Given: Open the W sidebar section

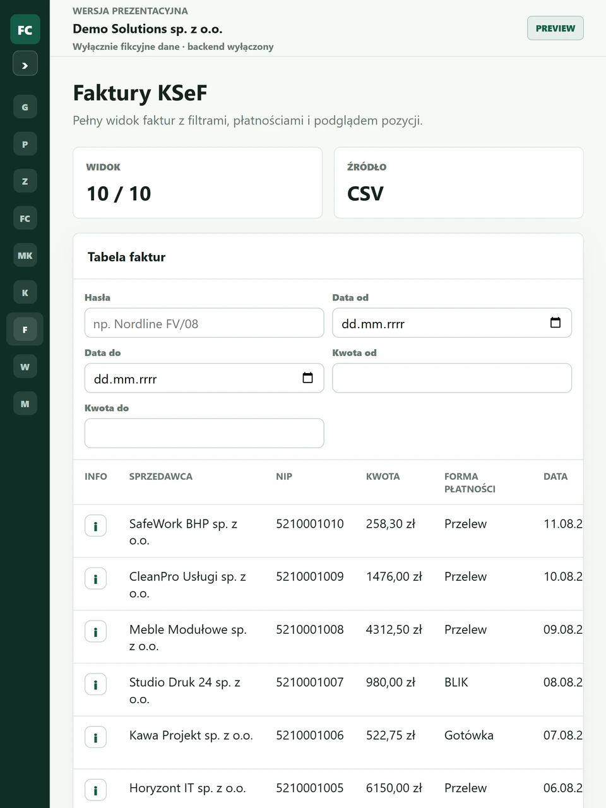Looking at the screenshot, I should click(25, 367).
